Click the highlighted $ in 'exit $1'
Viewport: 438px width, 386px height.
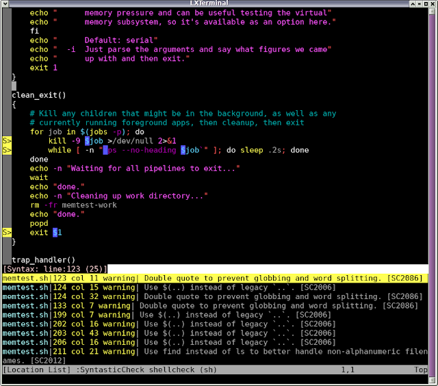click(x=55, y=233)
